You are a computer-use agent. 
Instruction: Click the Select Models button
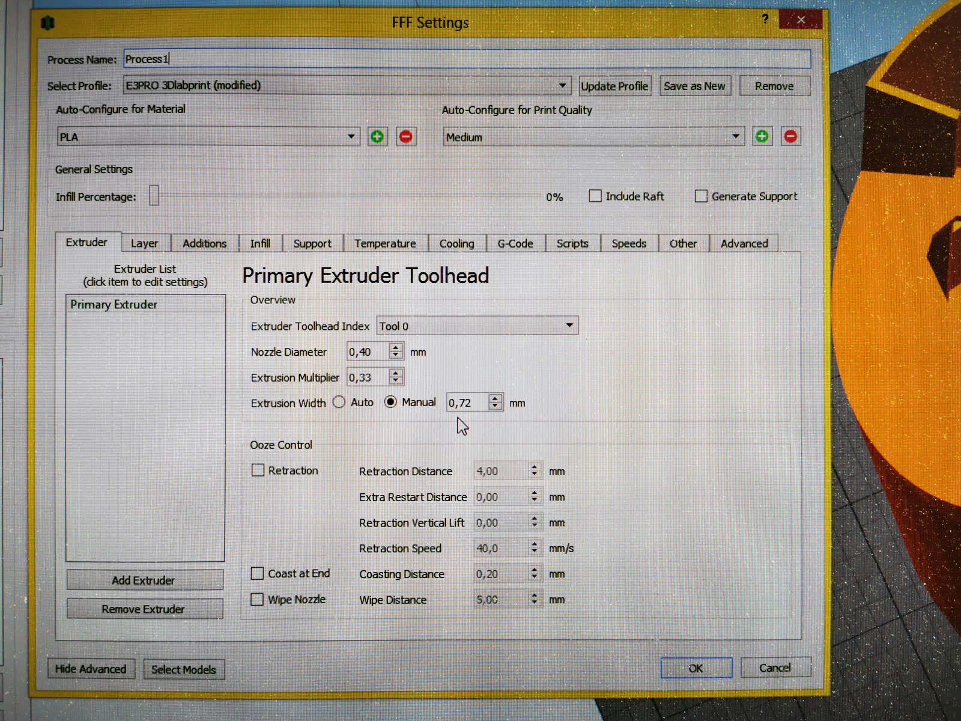pos(184,669)
